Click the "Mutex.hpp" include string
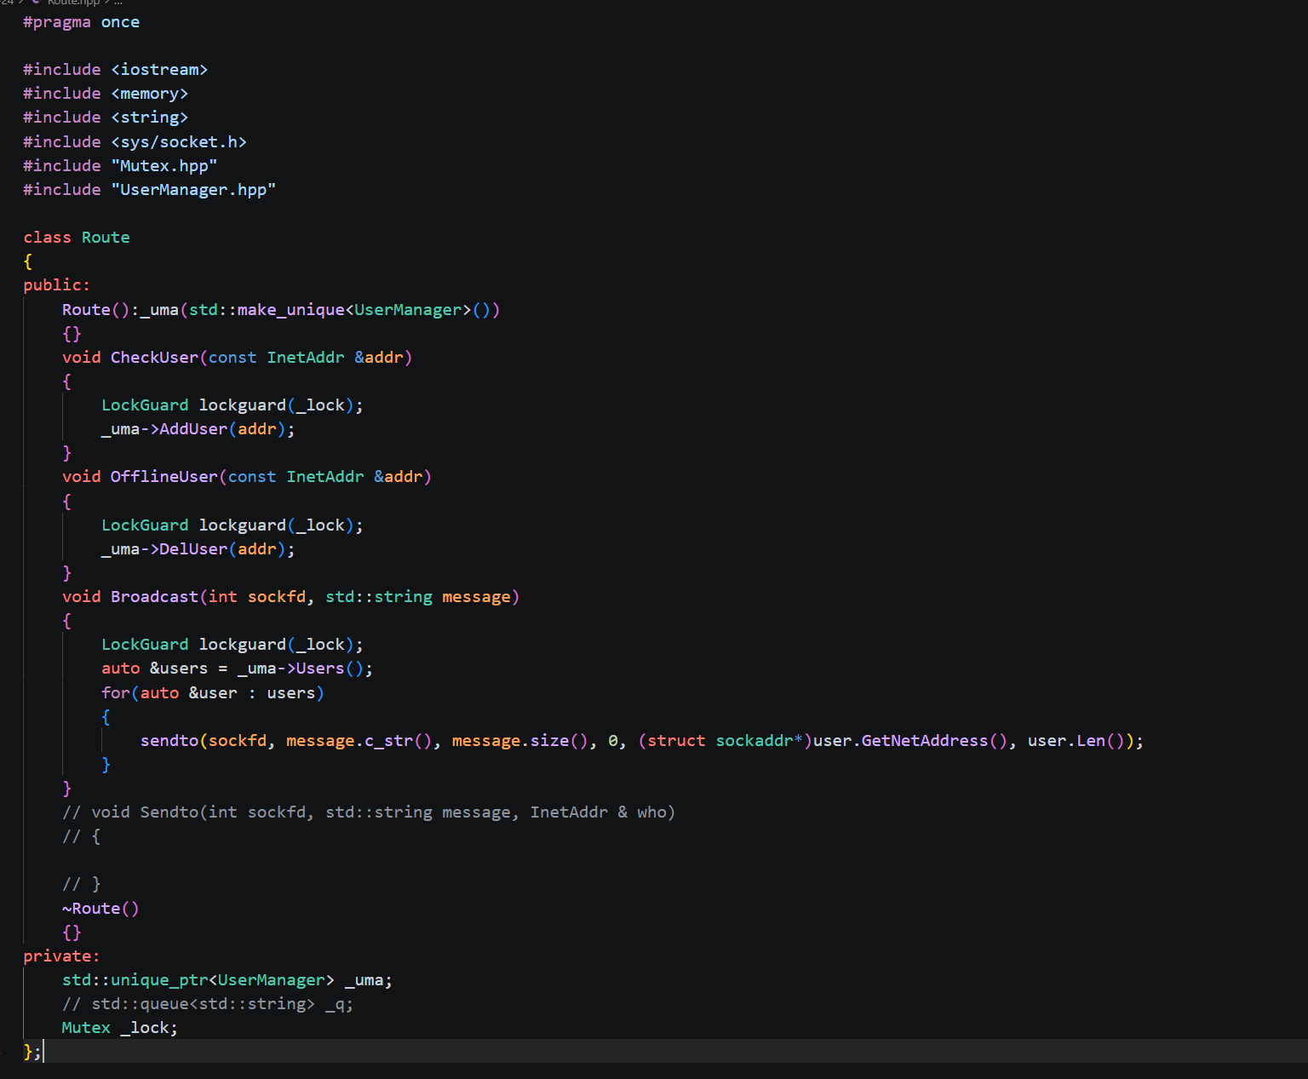Image resolution: width=1308 pixels, height=1079 pixels. (164, 166)
